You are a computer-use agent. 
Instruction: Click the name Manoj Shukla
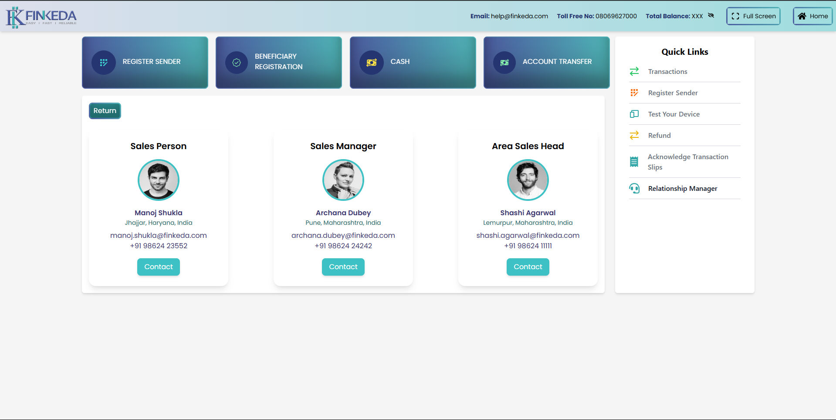click(159, 213)
